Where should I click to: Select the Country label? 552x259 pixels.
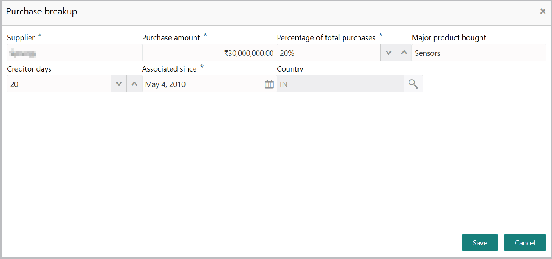[x=290, y=69]
